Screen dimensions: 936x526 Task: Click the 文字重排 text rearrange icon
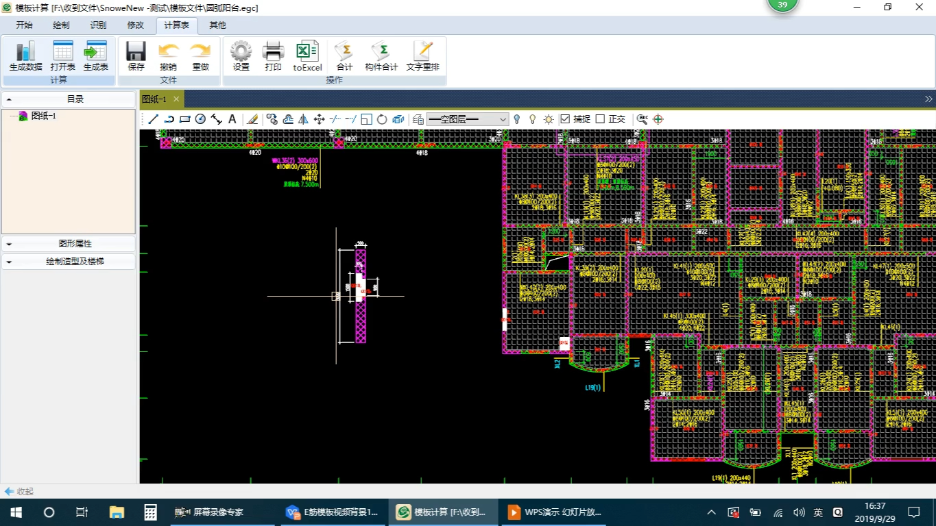click(x=422, y=56)
